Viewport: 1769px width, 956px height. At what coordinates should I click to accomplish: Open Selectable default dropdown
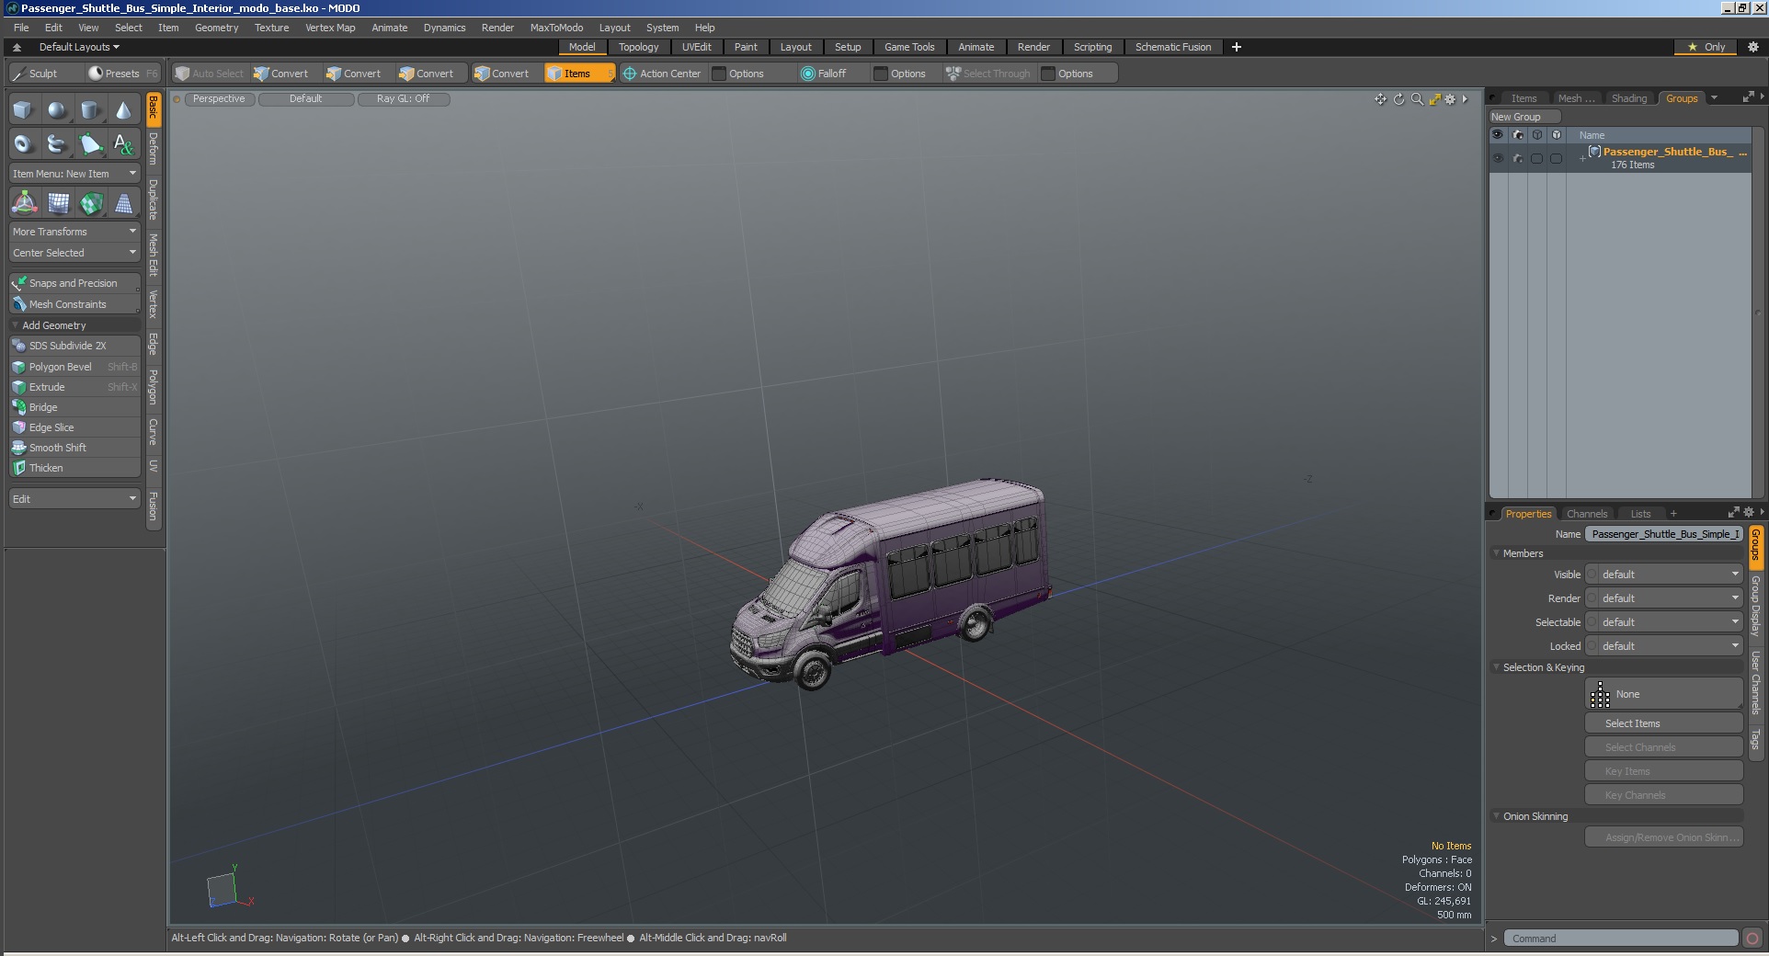tap(1664, 622)
